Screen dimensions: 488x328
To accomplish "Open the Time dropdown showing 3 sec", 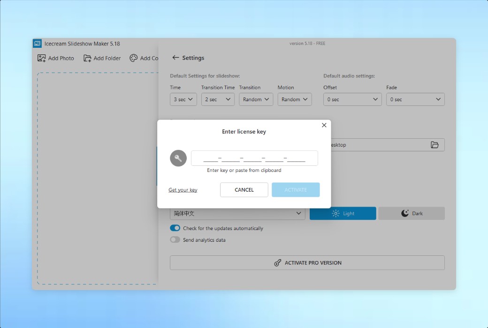I will pos(183,99).
